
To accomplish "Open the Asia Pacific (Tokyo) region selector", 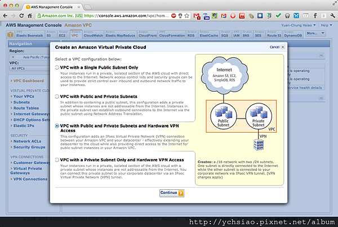I will 30,57.
